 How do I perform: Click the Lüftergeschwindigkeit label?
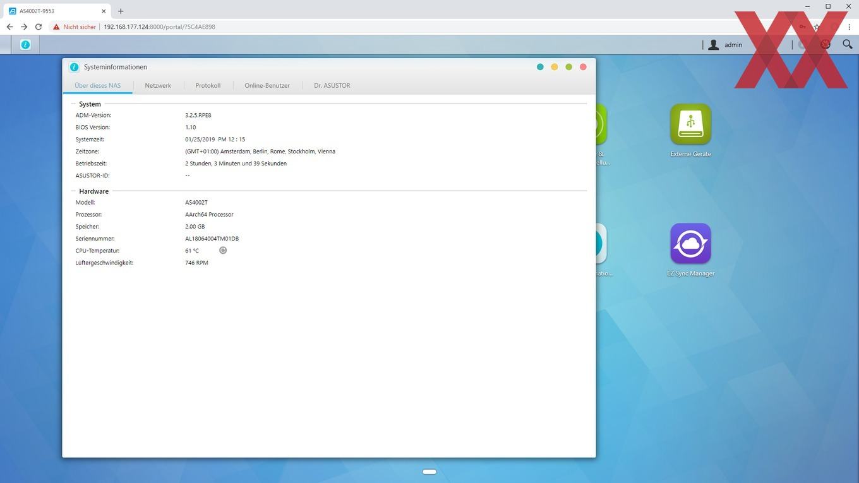tap(104, 263)
